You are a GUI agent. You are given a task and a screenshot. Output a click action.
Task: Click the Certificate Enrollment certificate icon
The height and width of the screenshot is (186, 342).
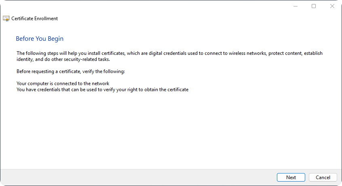[x=6, y=19]
